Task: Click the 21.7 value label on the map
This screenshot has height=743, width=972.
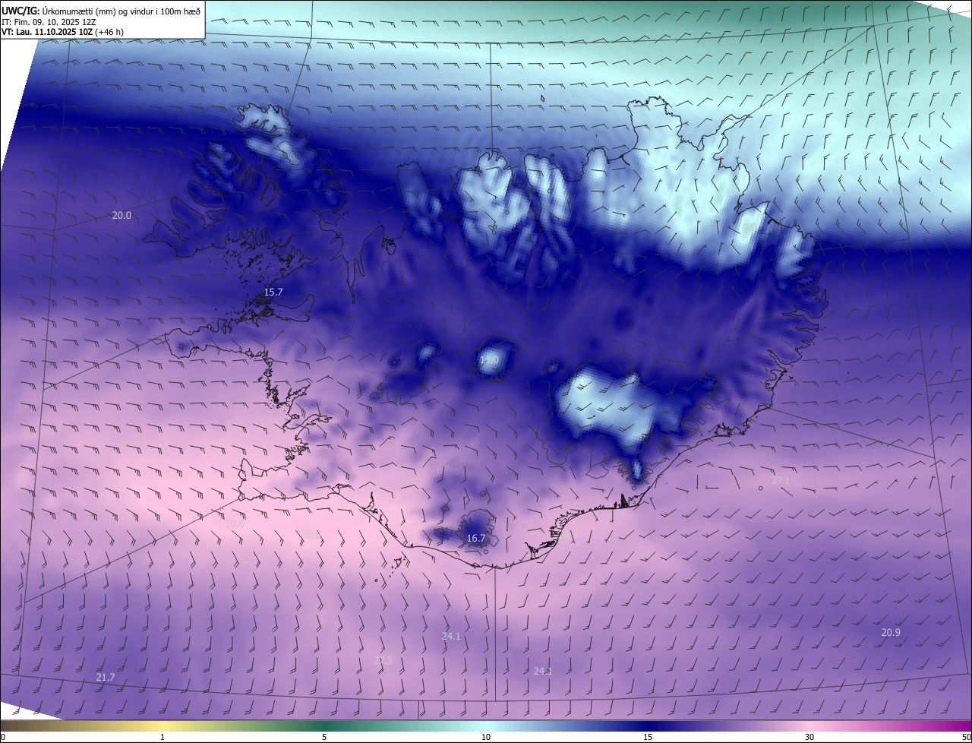Action: click(x=106, y=677)
